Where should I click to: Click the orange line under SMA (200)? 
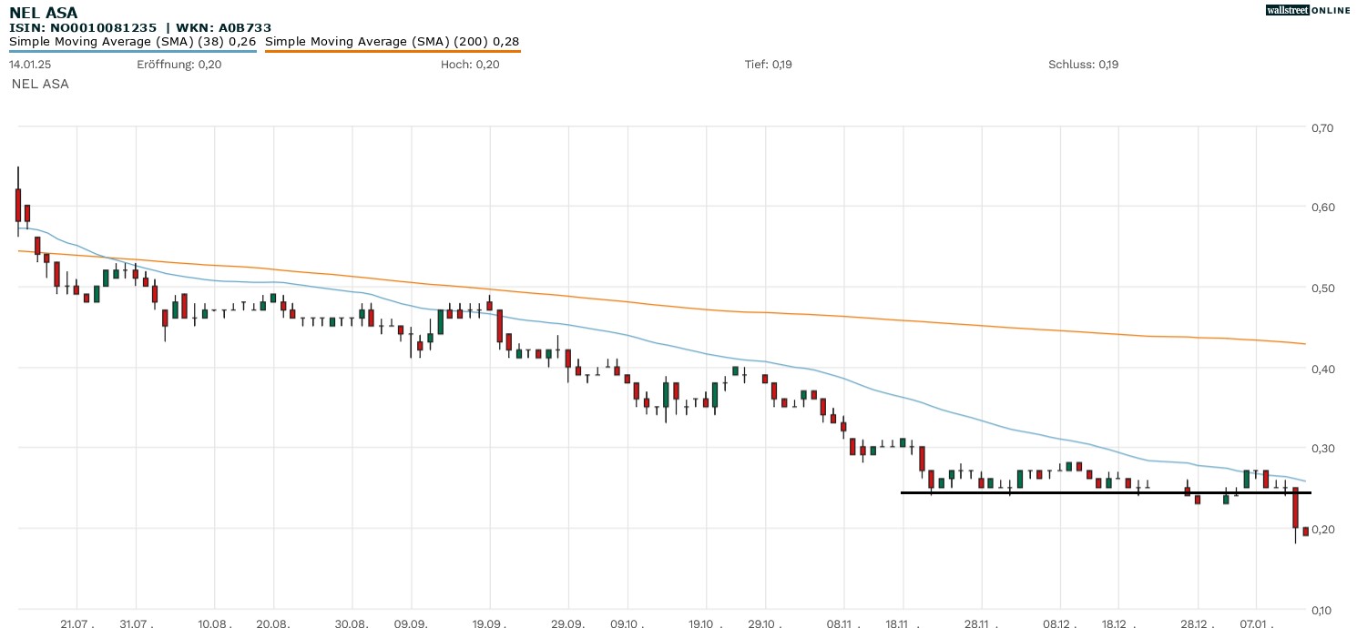click(392, 52)
